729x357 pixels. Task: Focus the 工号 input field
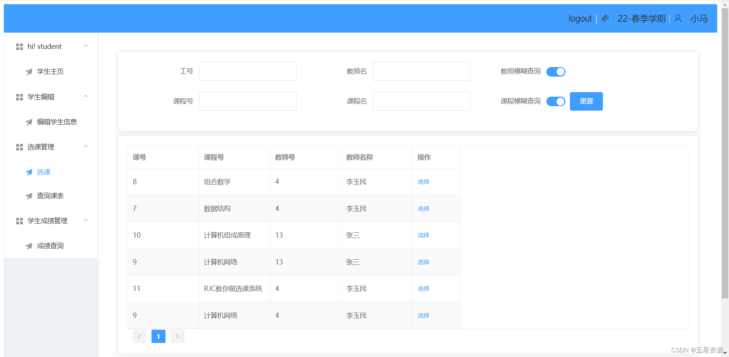click(248, 71)
